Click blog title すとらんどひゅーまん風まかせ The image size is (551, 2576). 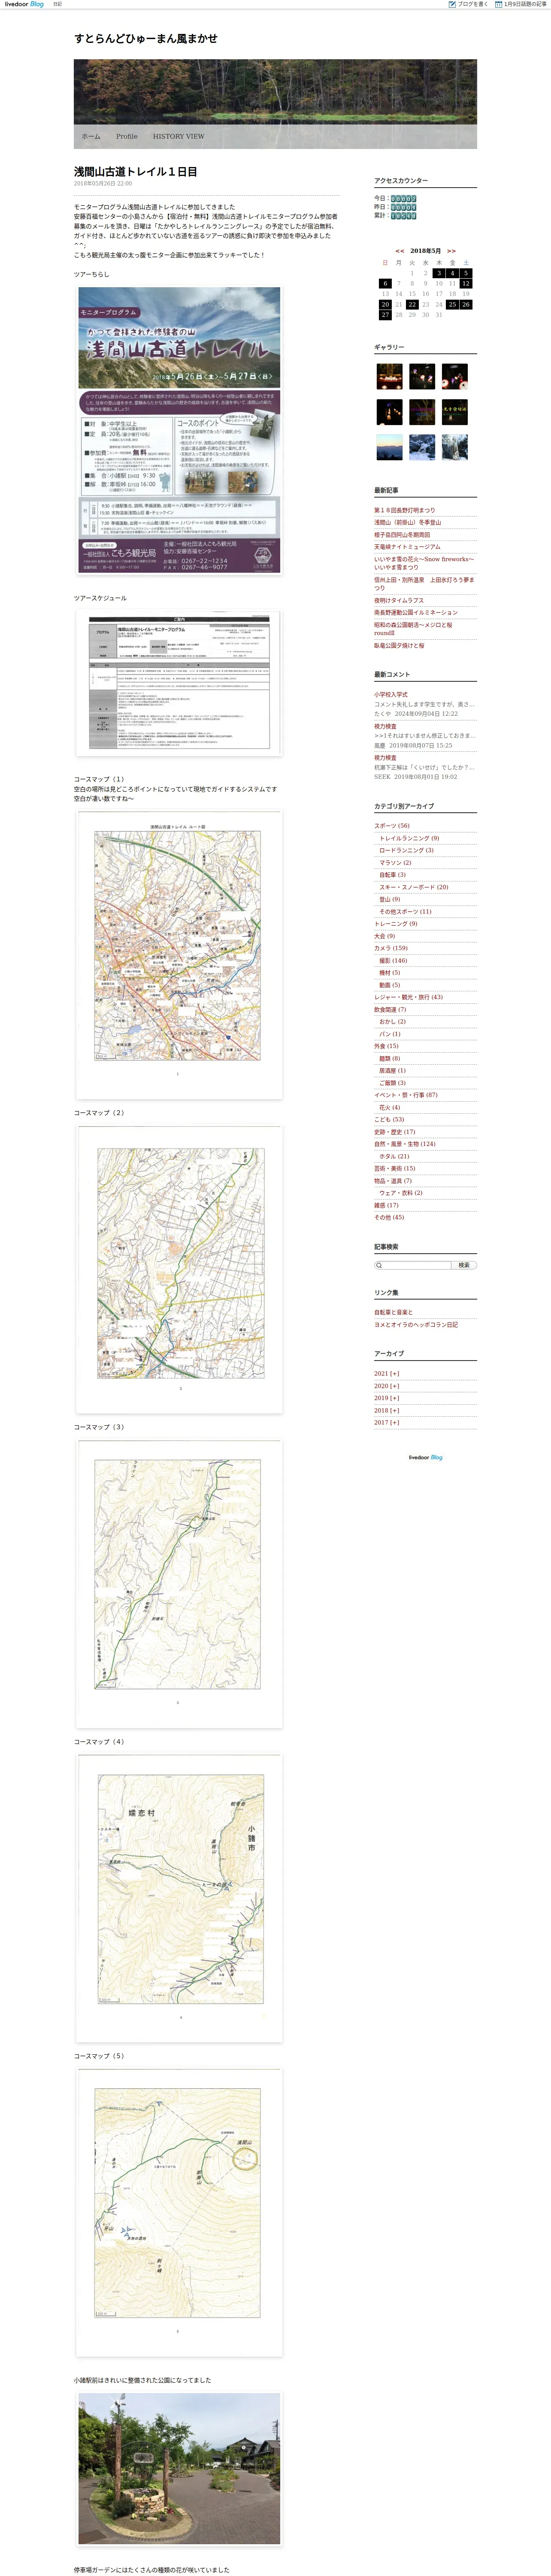pos(145,38)
